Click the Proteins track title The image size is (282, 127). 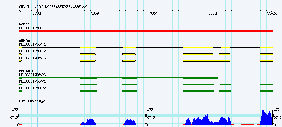pos(28,71)
